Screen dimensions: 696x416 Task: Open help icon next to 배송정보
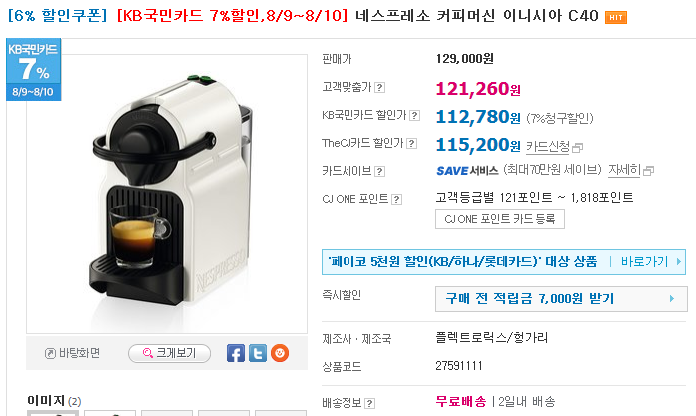click(x=369, y=404)
